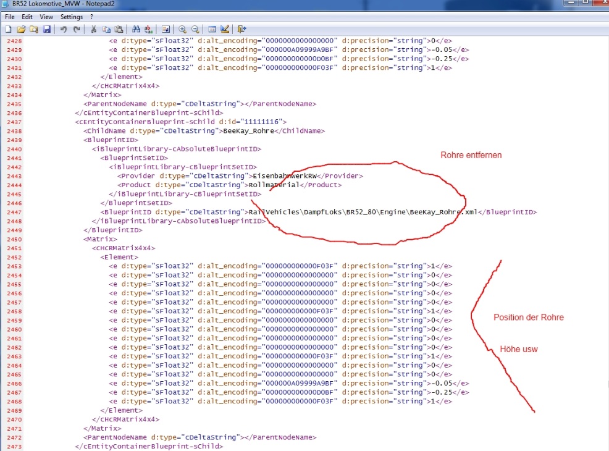Copy selection using the toolbar icon
The width and height of the screenshot is (609, 451).
click(106, 29)
